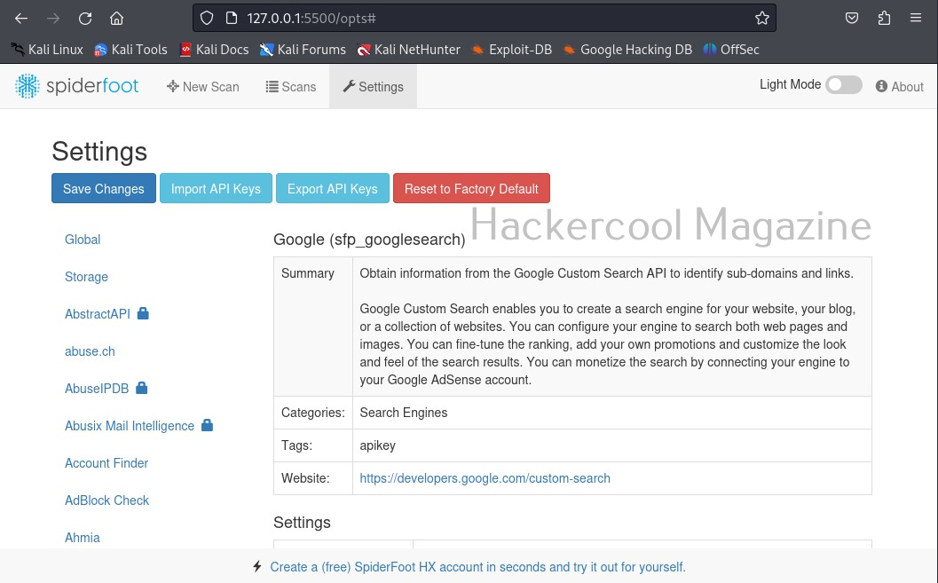
Task: Click the browser back arrow
Action: click(x=21, y=19)
